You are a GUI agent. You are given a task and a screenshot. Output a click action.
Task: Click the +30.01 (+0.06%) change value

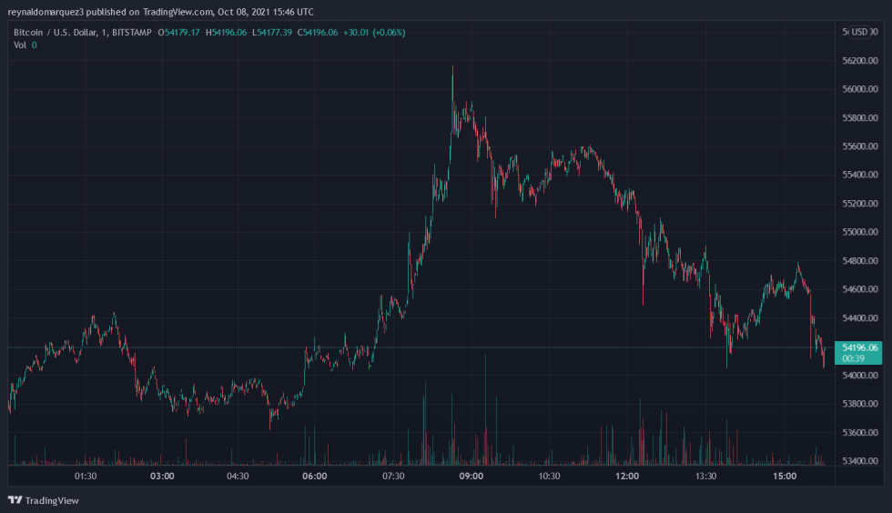click(x=374, y=33)
